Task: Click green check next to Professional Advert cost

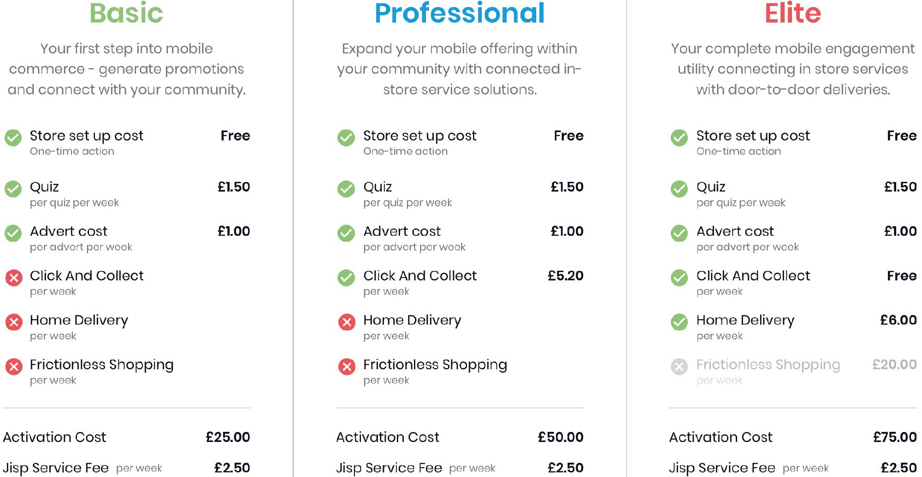Action: [346, 233]
